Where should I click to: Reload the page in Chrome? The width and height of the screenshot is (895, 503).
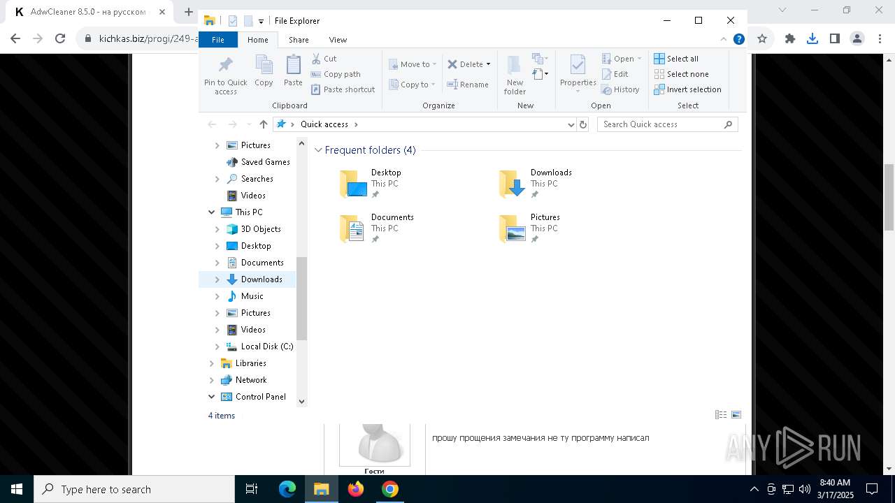[x=60, y=38]
